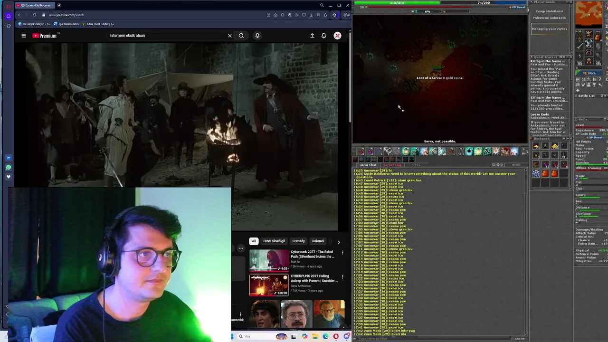Open Opera icon on Windows taskbar

pyautogui.click(x=336, y=336)
